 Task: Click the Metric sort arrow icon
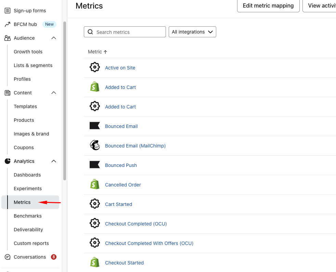tap(105, 52)
